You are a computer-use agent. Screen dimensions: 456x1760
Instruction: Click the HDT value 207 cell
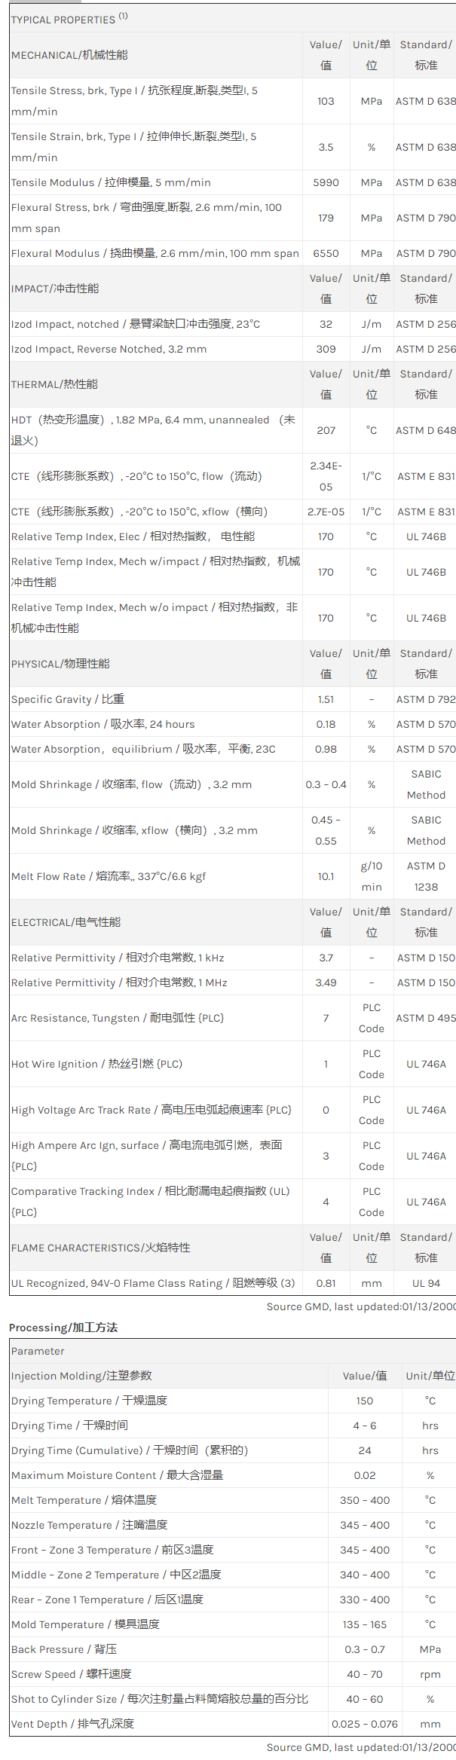(x=326, y=430)
